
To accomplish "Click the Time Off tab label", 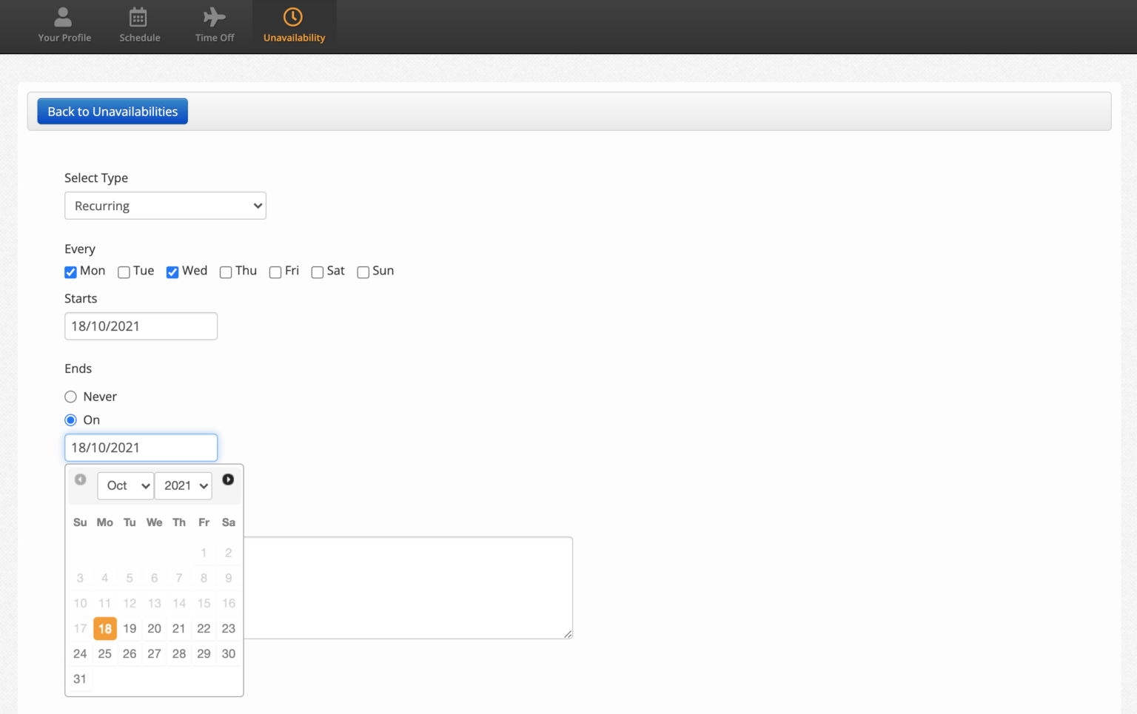I will [x=215, y=38].
